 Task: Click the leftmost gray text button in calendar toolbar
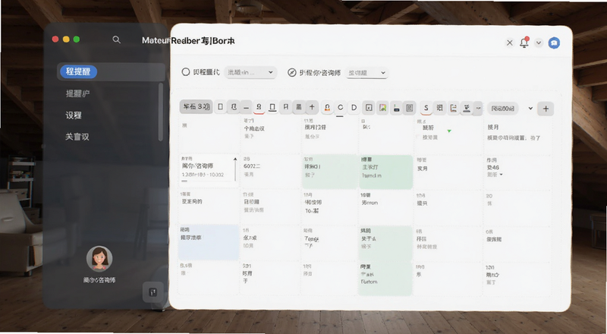(x=197, y=107)
